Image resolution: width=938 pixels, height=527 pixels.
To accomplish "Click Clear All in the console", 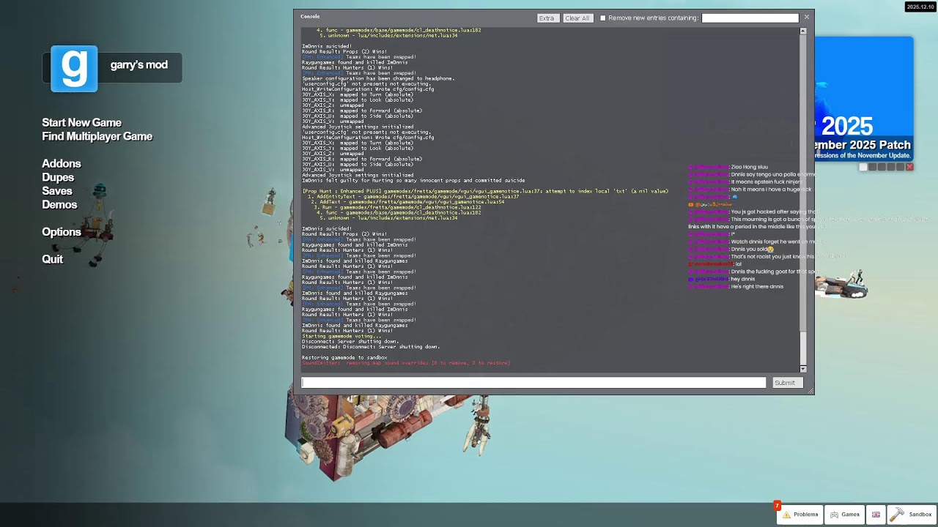I will pyautogui.click(x=577, y=18).
